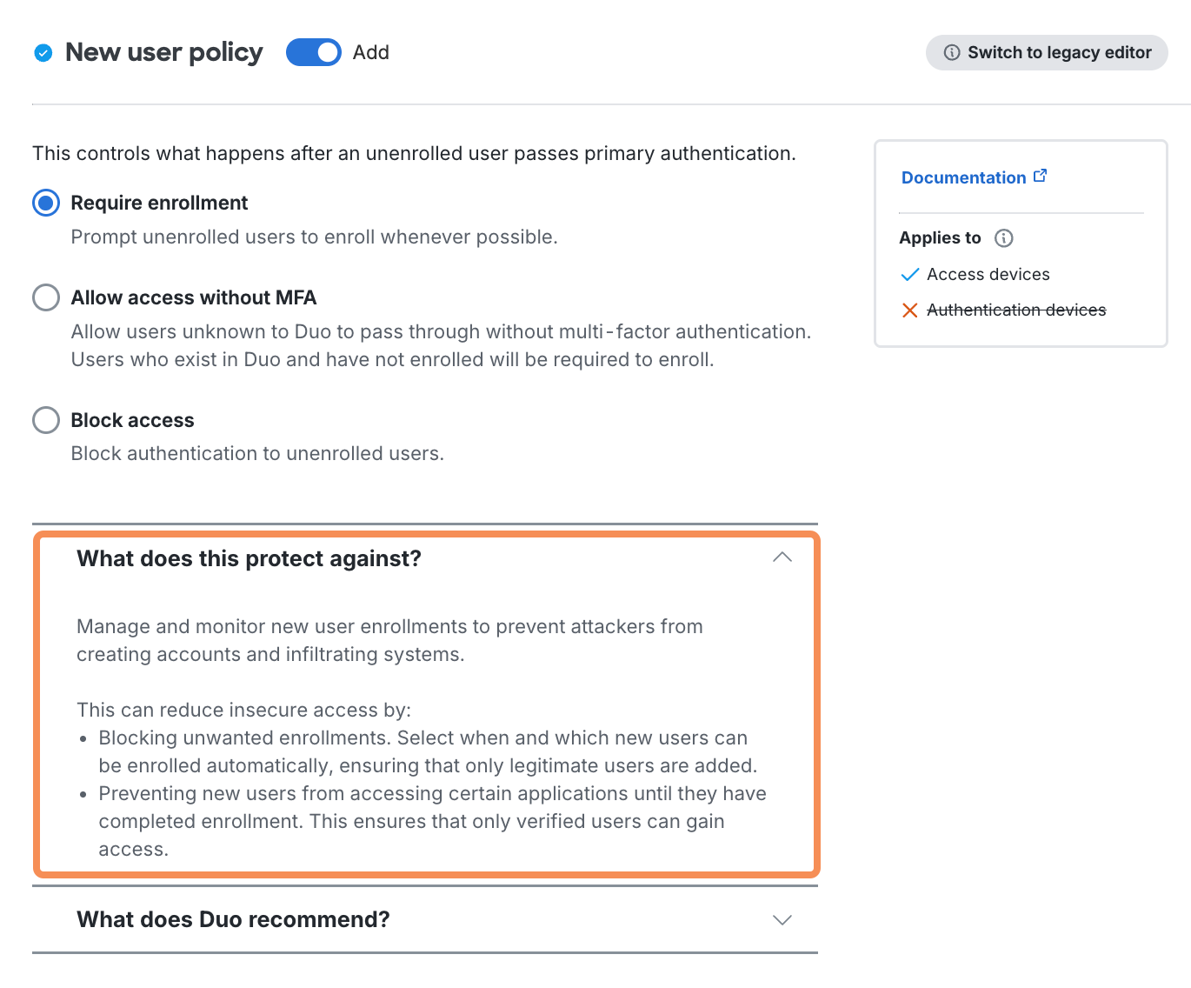The image size is (1191, 988).
Task: Click the red X icon for Authentication devices
Action: (x=910, y=310)
